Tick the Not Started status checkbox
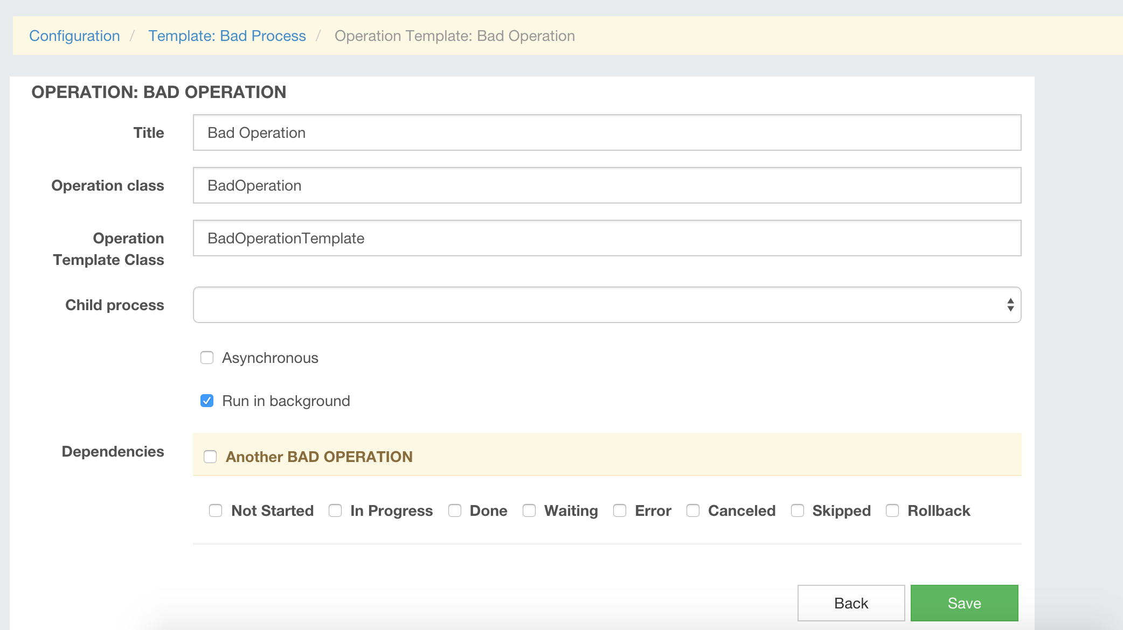The image size is (1123, 630). click(216, 510)
